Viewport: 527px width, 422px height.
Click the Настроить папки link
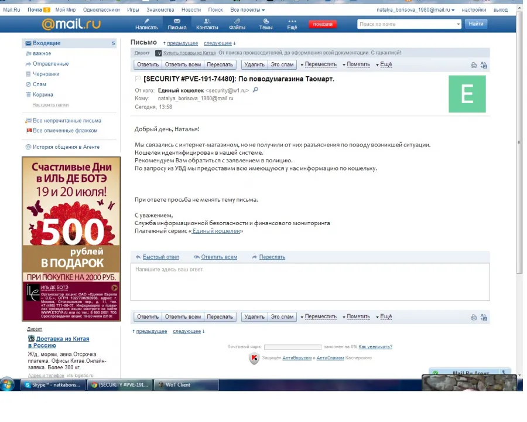[x=50, y=105]
